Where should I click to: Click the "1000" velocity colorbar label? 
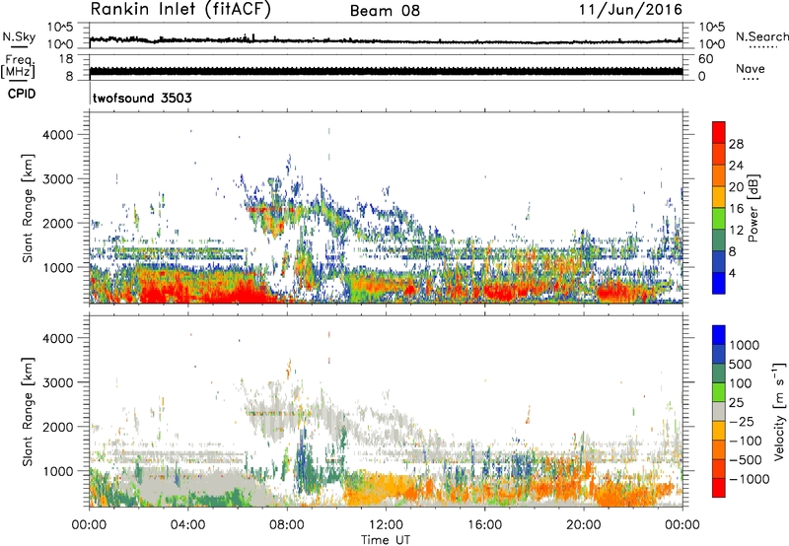(744, 345)
